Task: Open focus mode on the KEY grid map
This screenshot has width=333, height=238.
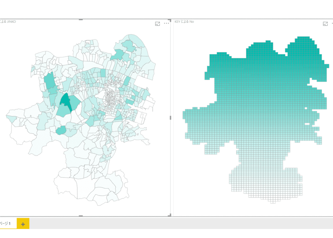Action: click(x=325, y=23)
